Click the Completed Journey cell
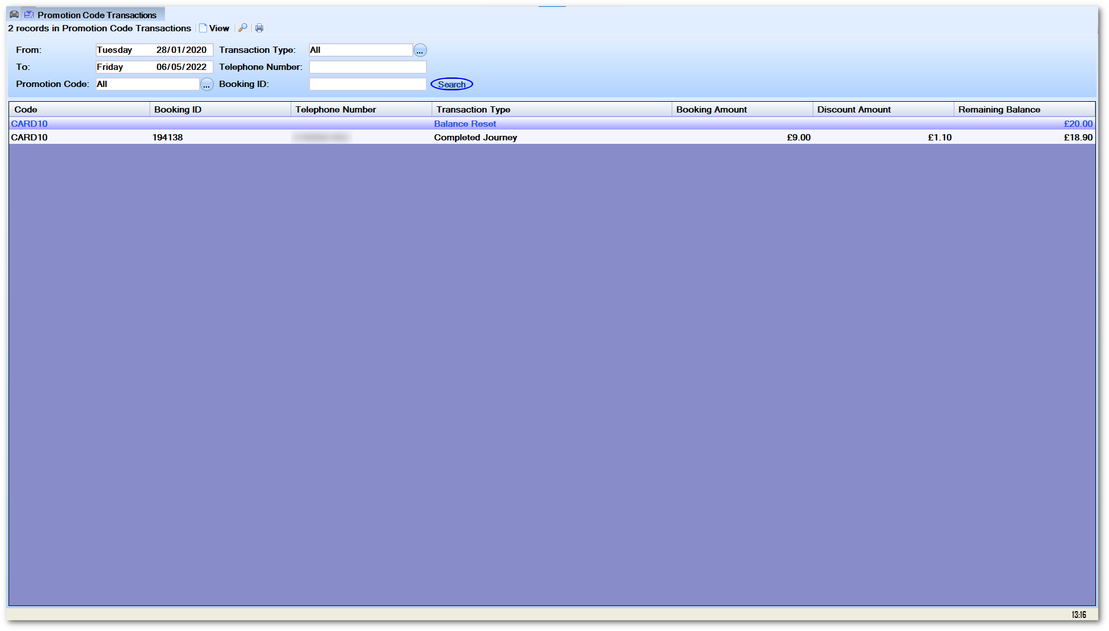Viewport: 1109px width, 631px height. pyautogui.click(x=475, y=138)
